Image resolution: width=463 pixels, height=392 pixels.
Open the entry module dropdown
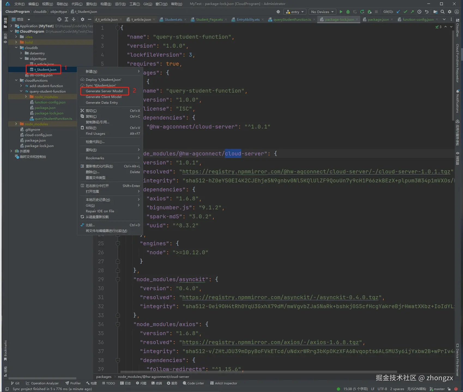coord(295,12)
